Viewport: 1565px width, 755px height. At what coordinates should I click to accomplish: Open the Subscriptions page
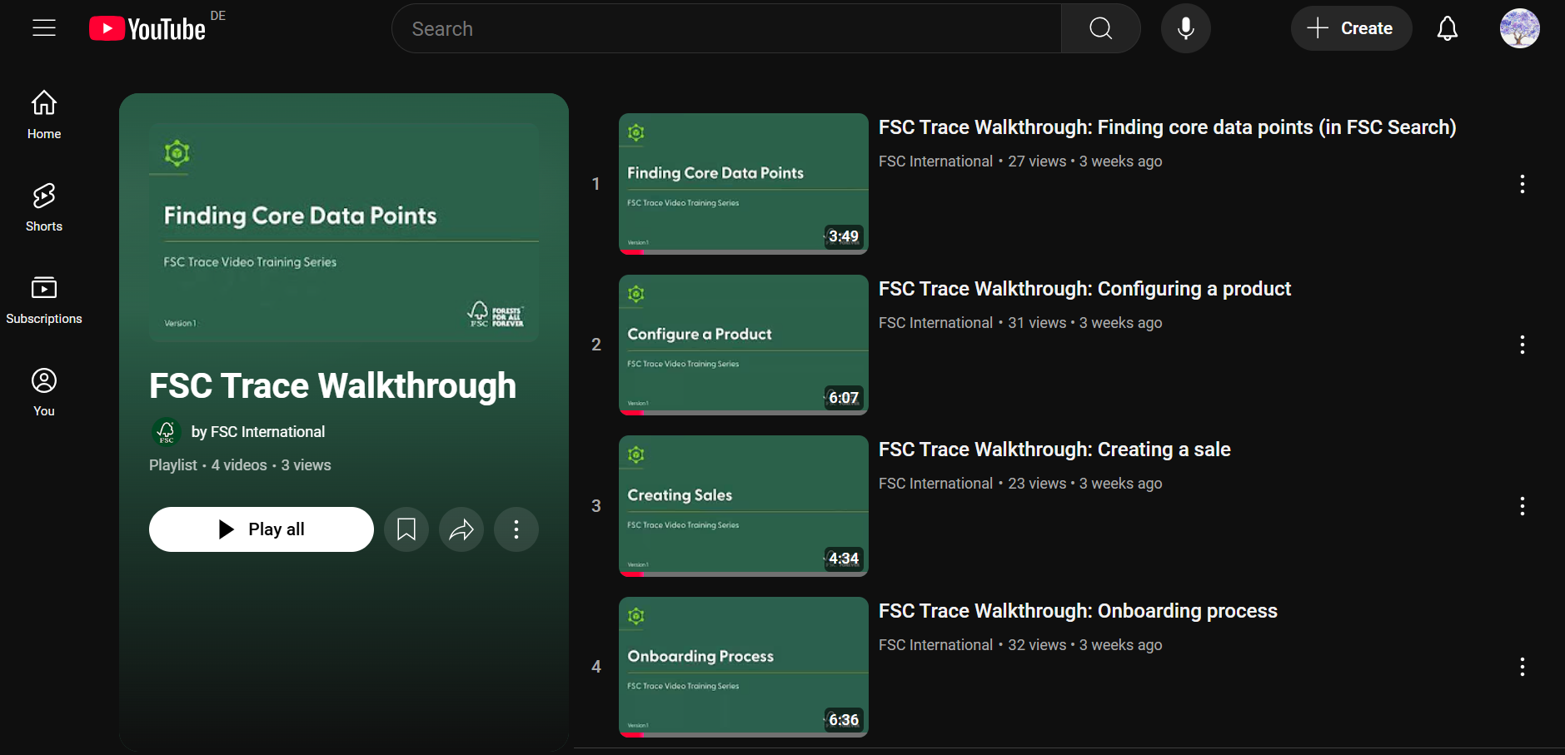coord(43,298)
